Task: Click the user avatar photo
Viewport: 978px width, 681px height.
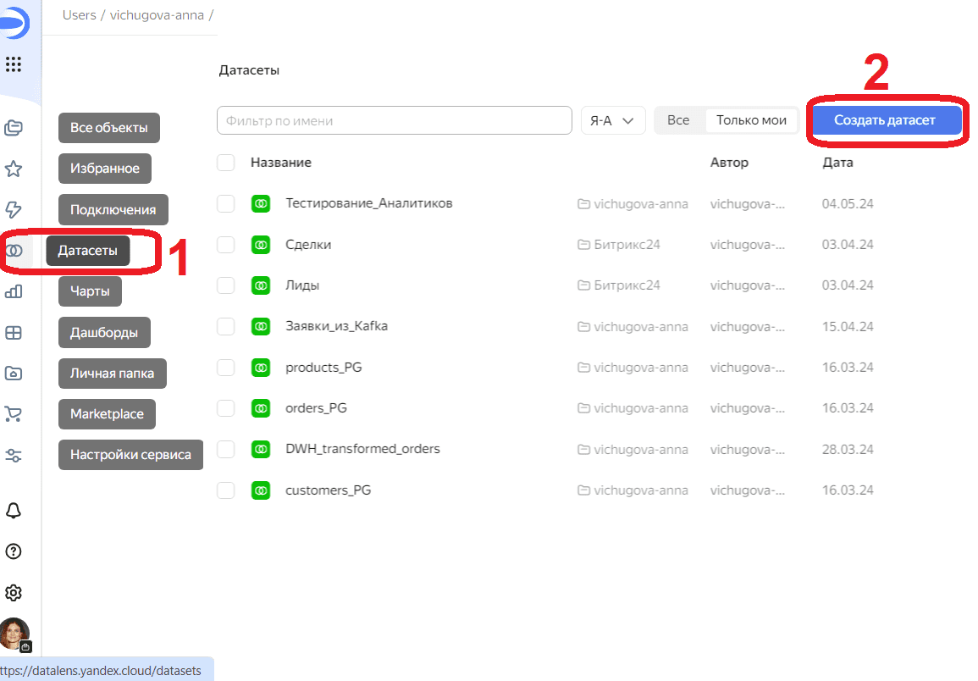Action: 14,633
